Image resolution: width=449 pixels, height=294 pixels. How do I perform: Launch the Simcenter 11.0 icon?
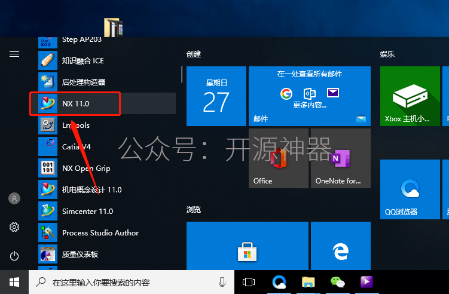48,211
